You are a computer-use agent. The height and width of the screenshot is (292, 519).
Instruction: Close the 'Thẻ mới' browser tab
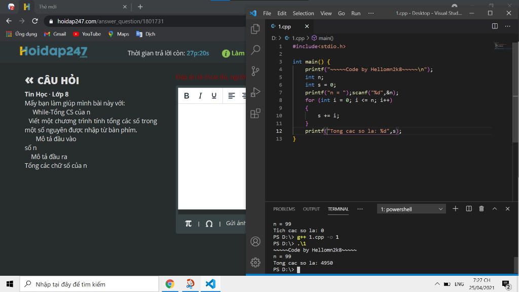pyautogui.click(x=125, y=7)
